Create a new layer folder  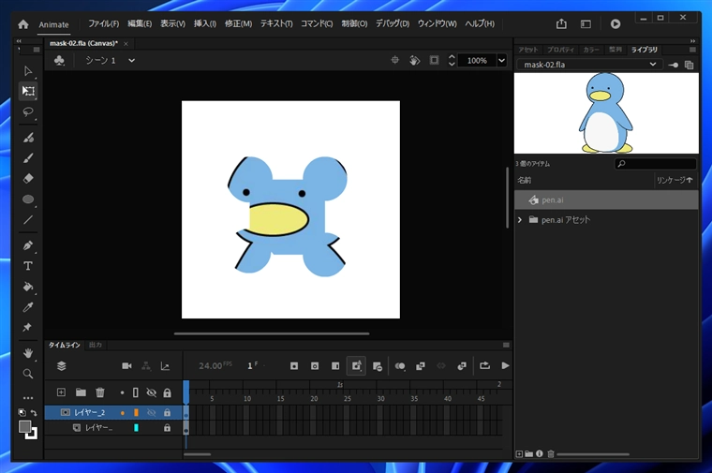pyautogui.click(x=81, y=392)
